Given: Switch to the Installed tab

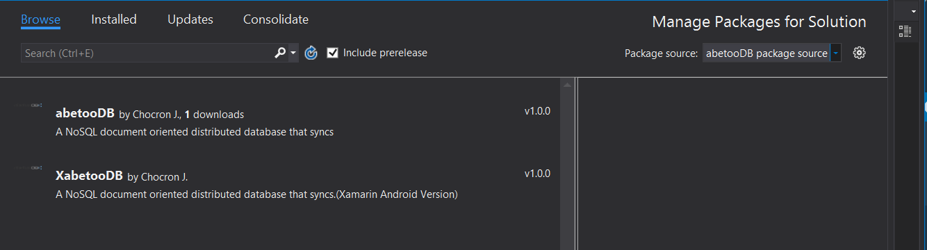Looking at the screenshot, I should point(114,19).
